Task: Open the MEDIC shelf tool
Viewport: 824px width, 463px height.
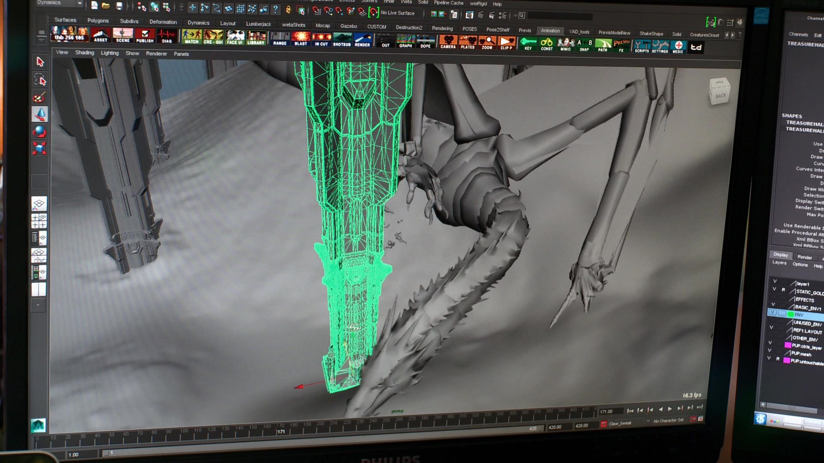Action: (678, 48)
